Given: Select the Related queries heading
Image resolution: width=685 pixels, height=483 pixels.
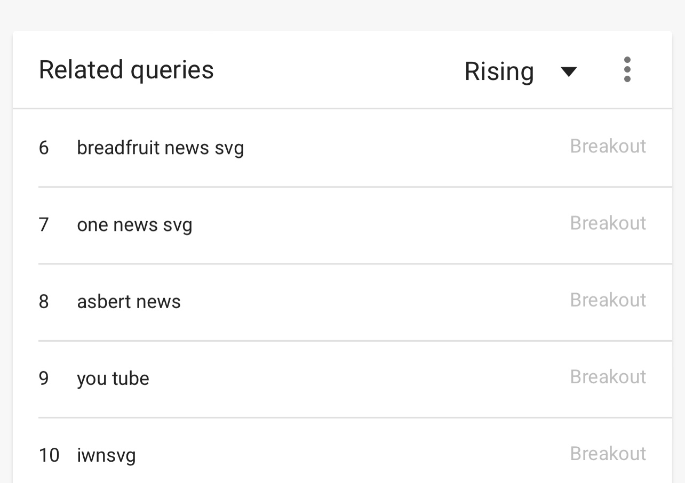Looking at the screenshot, I should [126, 69].
